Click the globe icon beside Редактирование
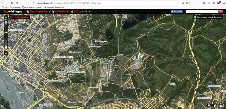The width and height of the screenshot is (226, 109). click(x=28, y=12)
